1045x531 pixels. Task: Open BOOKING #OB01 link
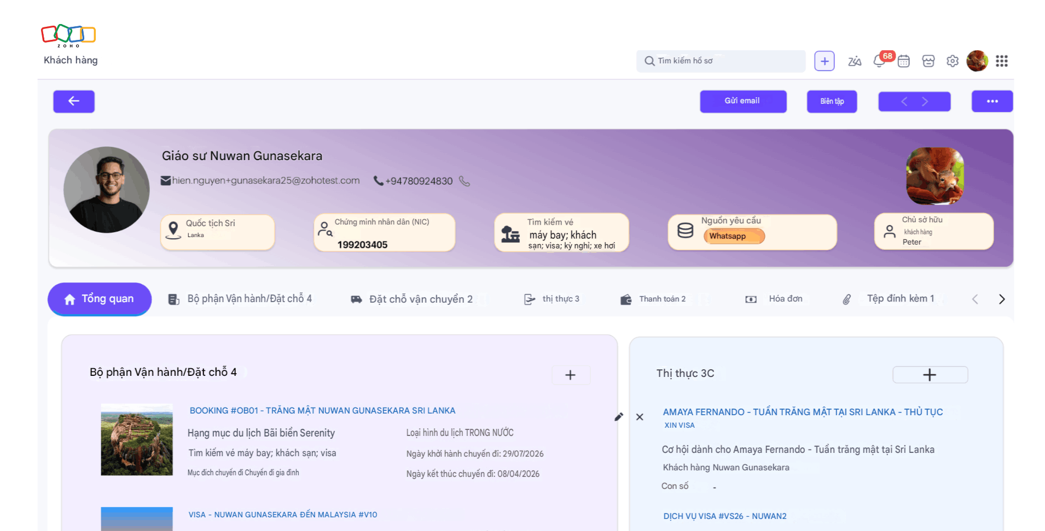pyautogui.click(x=322, y=410)
